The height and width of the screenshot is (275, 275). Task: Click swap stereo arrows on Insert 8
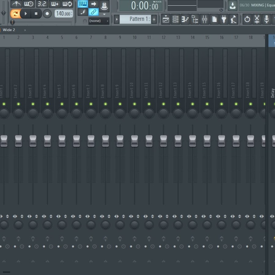pos(102,216)
